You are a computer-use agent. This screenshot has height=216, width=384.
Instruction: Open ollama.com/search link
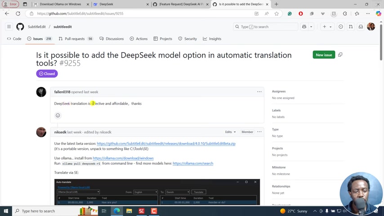point(193,163)
